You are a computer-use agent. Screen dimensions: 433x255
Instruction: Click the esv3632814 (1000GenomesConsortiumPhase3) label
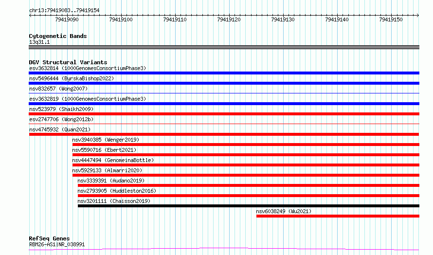(x=88, y=68)
